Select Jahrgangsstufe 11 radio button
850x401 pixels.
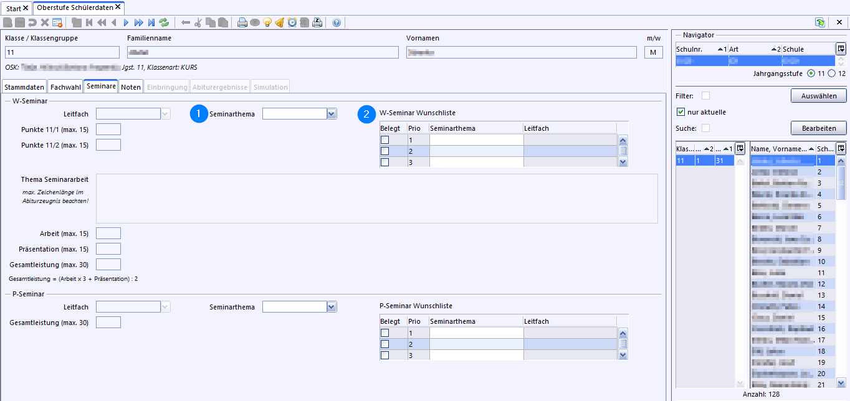tap(811, 73)
